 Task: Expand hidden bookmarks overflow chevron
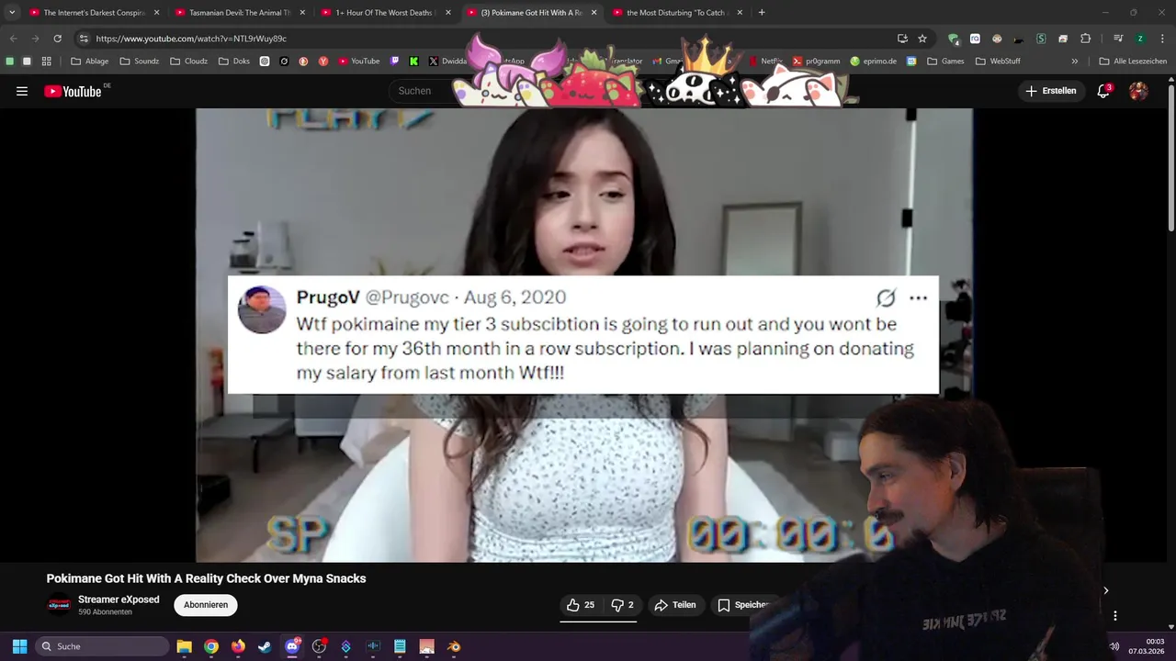click(1074, 62)
